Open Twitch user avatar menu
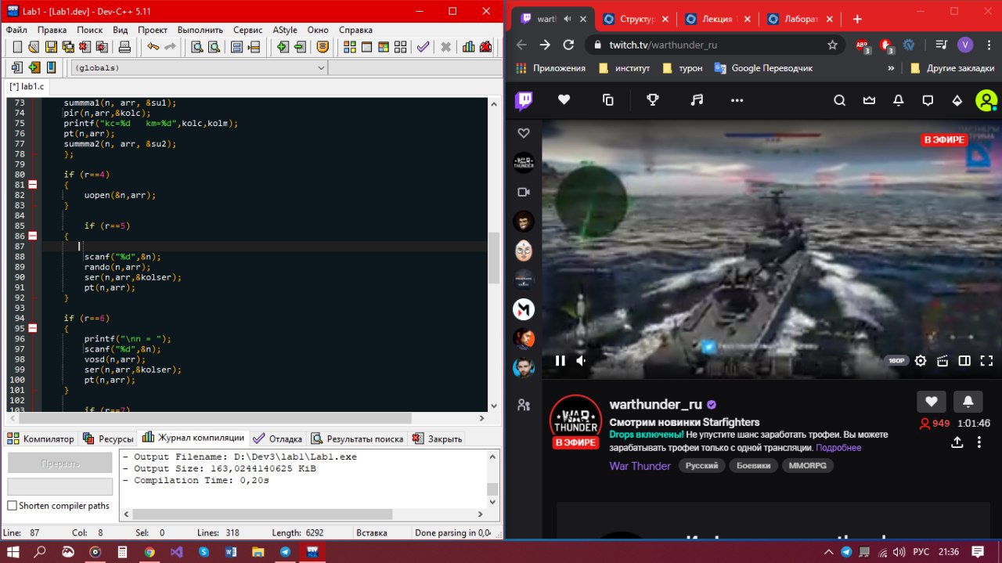This screenshot has height=563, width=1002. [x=986, y=100]
